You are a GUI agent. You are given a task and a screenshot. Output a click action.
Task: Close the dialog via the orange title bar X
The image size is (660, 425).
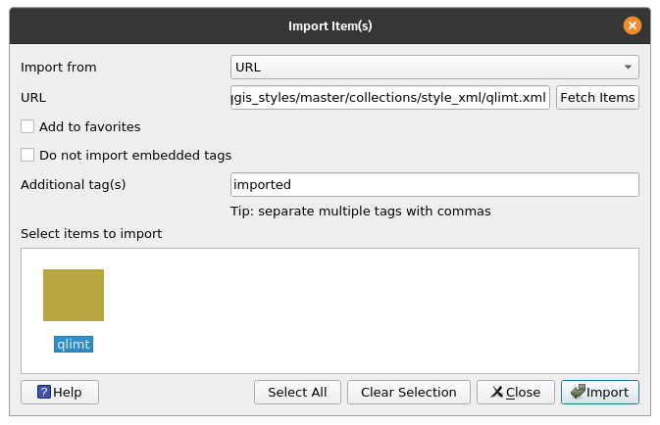click(633, 26)
